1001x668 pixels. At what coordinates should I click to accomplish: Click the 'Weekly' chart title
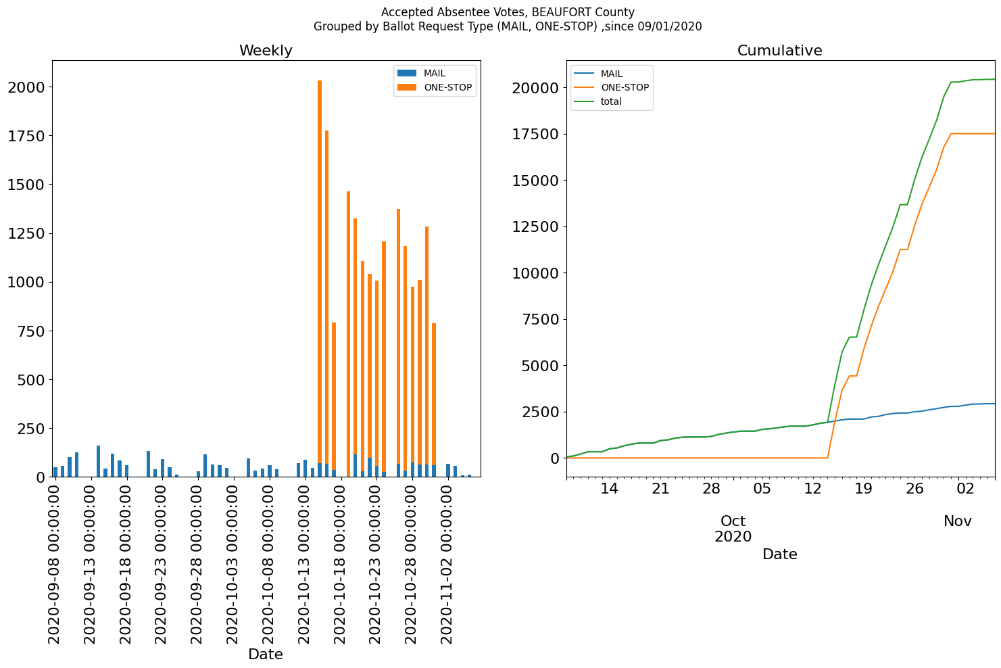tap(266, 51)
